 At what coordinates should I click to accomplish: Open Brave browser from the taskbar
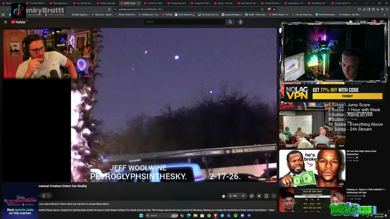(215, 216)
